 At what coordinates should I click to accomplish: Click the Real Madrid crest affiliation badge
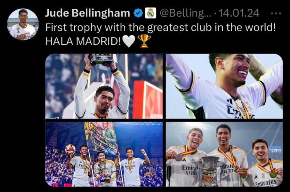pos(150,13)
